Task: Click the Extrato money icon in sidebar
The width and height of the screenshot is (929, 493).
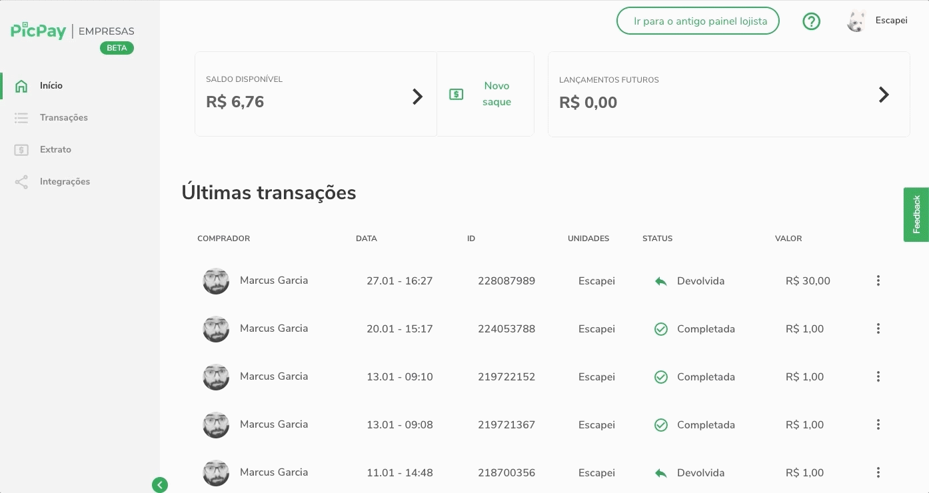Action: (x=21, y=150)
